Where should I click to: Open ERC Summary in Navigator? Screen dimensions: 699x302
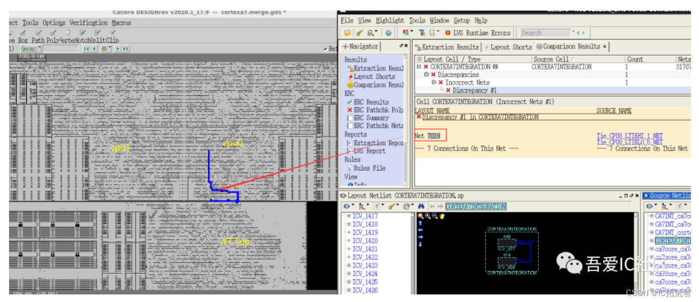pos(368,117)
